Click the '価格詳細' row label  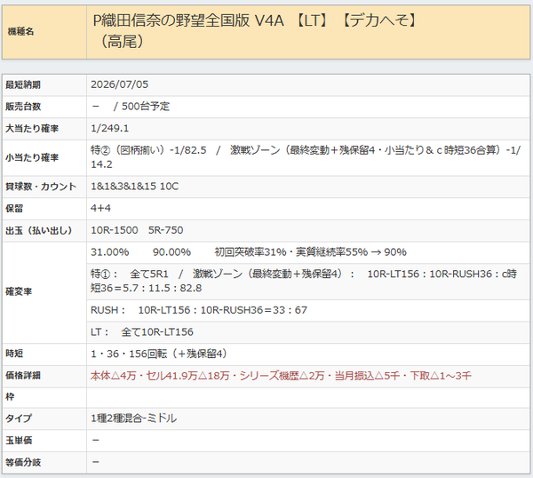tap(23, 376)
